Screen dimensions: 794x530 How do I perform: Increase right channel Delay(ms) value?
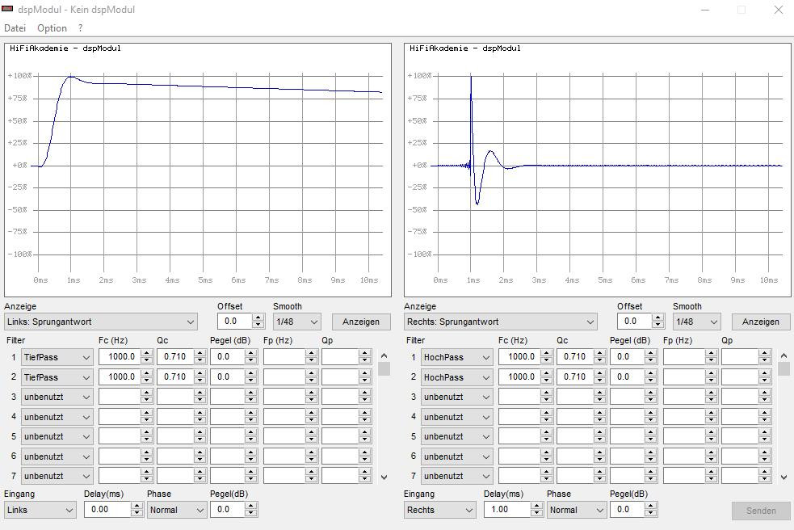click(536, 506)
